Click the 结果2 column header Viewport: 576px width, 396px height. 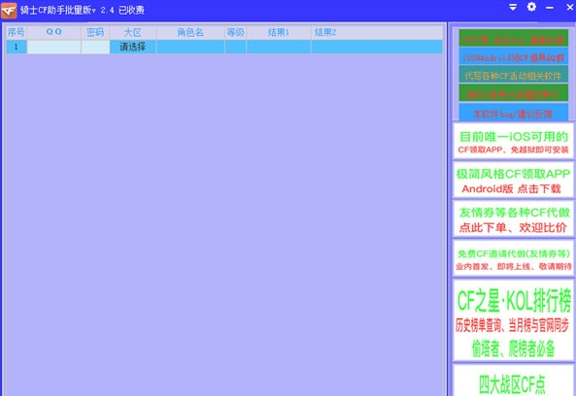pyautogui.click(x=377, y=32)
